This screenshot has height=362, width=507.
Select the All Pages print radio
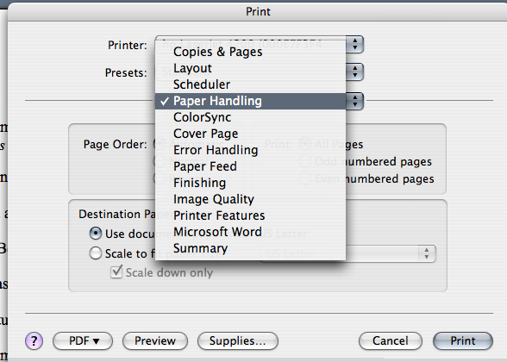click(x=305, y=144)
